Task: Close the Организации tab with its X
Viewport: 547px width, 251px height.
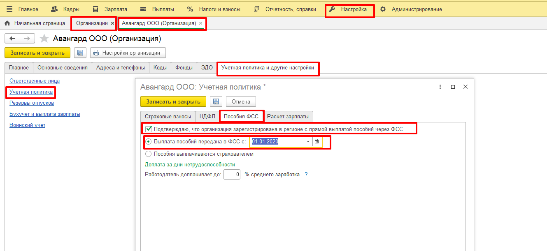Action: (112, 23)
